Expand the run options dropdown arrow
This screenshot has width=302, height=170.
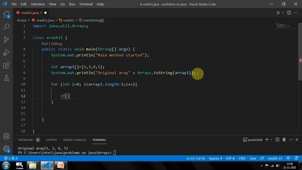(x=283, y=13)
